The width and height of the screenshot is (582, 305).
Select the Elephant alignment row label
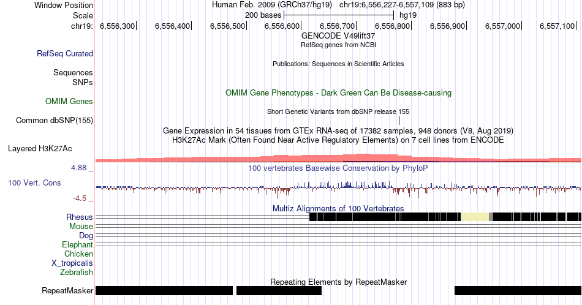(78, 244)
